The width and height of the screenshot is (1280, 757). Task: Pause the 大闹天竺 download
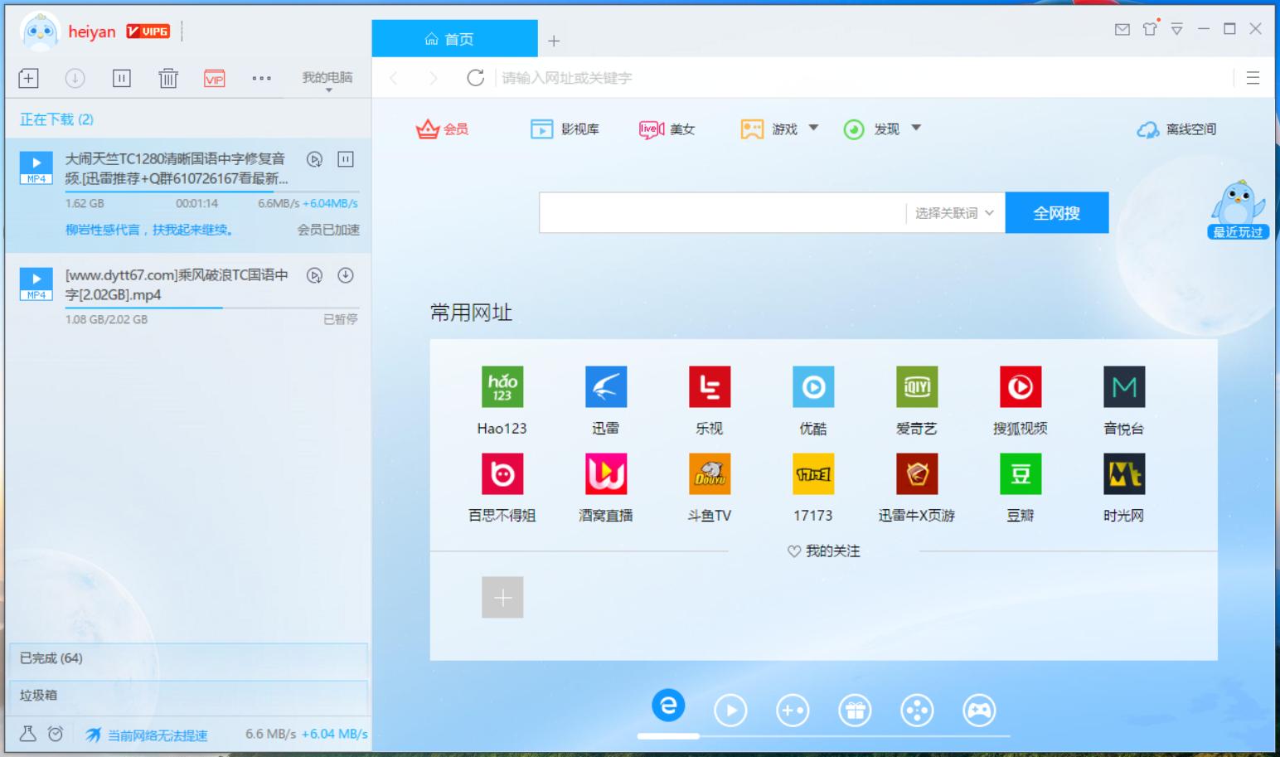tap(345, 159)
